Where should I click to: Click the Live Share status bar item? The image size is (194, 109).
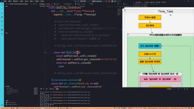(x=38, y=108)
